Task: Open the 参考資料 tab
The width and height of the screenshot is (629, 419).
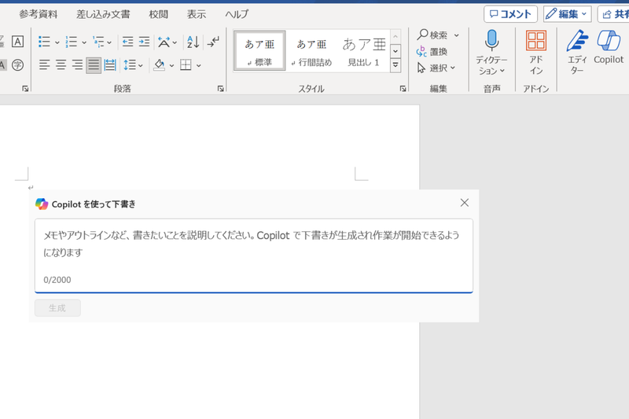Action: tap(38, 14)
